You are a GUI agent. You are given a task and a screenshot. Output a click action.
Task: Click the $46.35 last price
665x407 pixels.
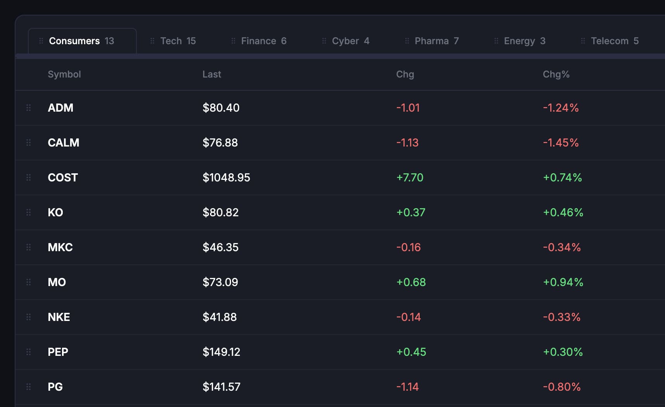pyautogui.click(x=221, y=247)
